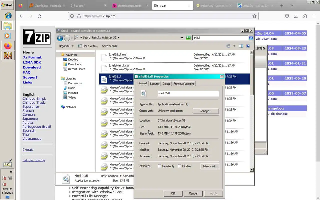The height and width of the screenshot is (200, 320).
Task: Open the Hetzner Hosting link
Action: pyautogui.click(x=34, y=160)
